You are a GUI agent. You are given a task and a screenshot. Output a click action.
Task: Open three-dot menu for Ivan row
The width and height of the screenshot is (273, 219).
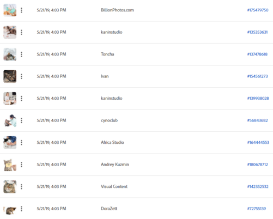coord(21,76)
